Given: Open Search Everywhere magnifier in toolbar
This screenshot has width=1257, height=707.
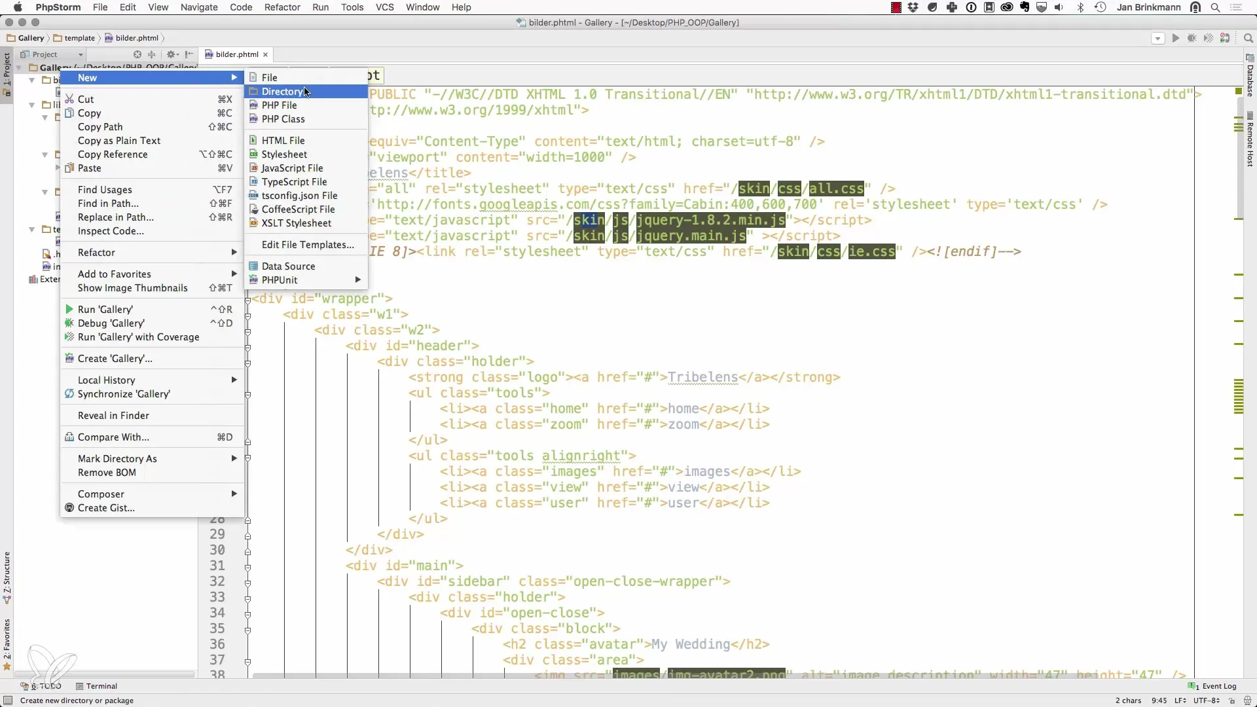Looking at the screenshot, I should coord(1248,39).
